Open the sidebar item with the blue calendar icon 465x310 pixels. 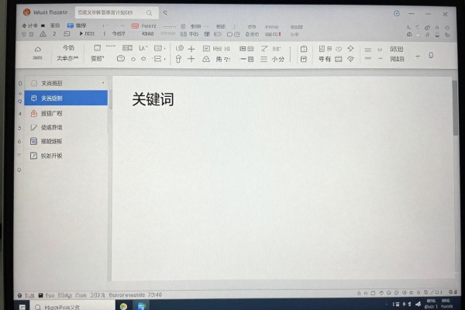66,141
